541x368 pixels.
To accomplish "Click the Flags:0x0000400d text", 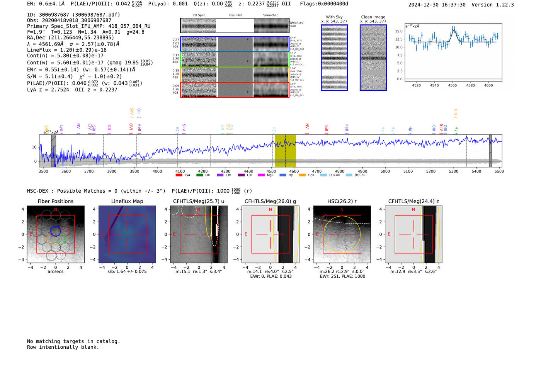I will click(324, 4).
